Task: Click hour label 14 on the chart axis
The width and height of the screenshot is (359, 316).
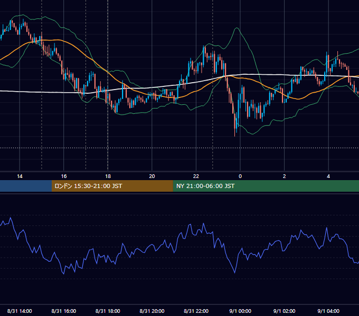Action: pyautogui.click(x=20, y=176)
